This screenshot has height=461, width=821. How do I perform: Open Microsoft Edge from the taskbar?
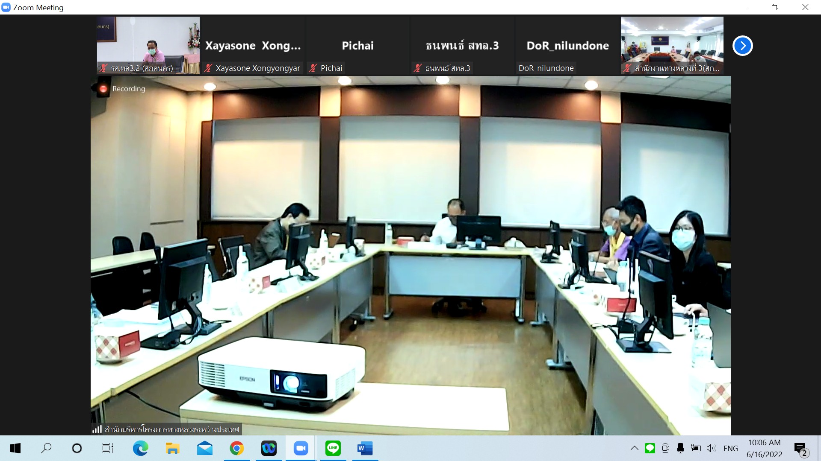click(140, 448)
